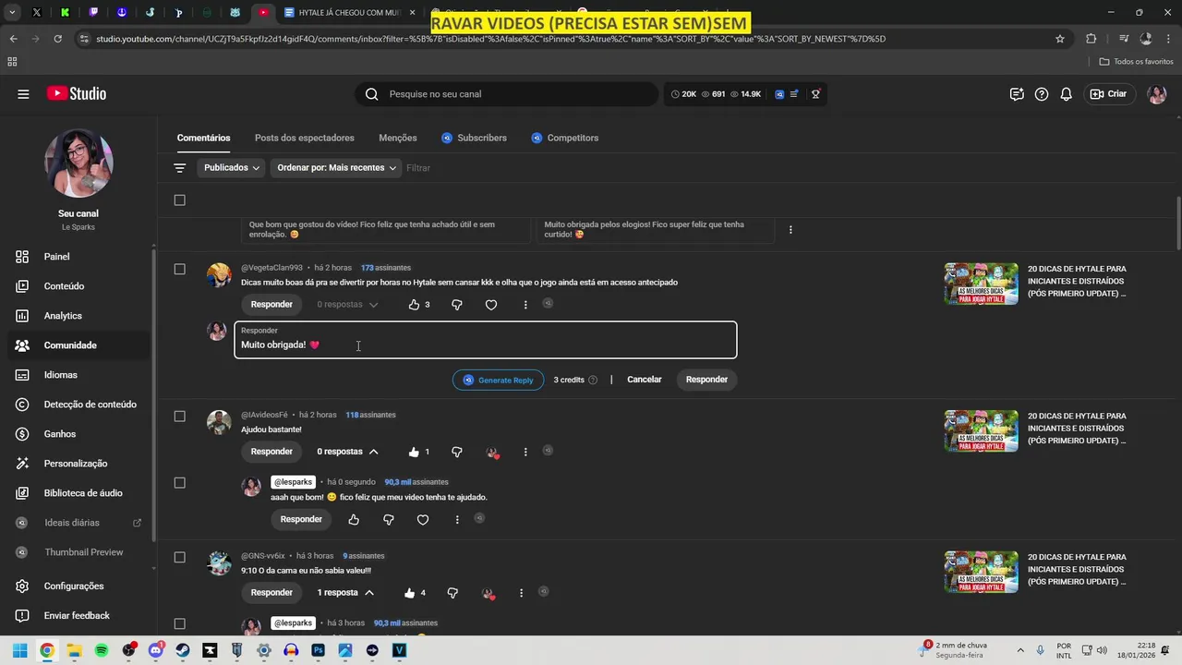
Task: Click the Criar button
Action: pos(1108,94)
